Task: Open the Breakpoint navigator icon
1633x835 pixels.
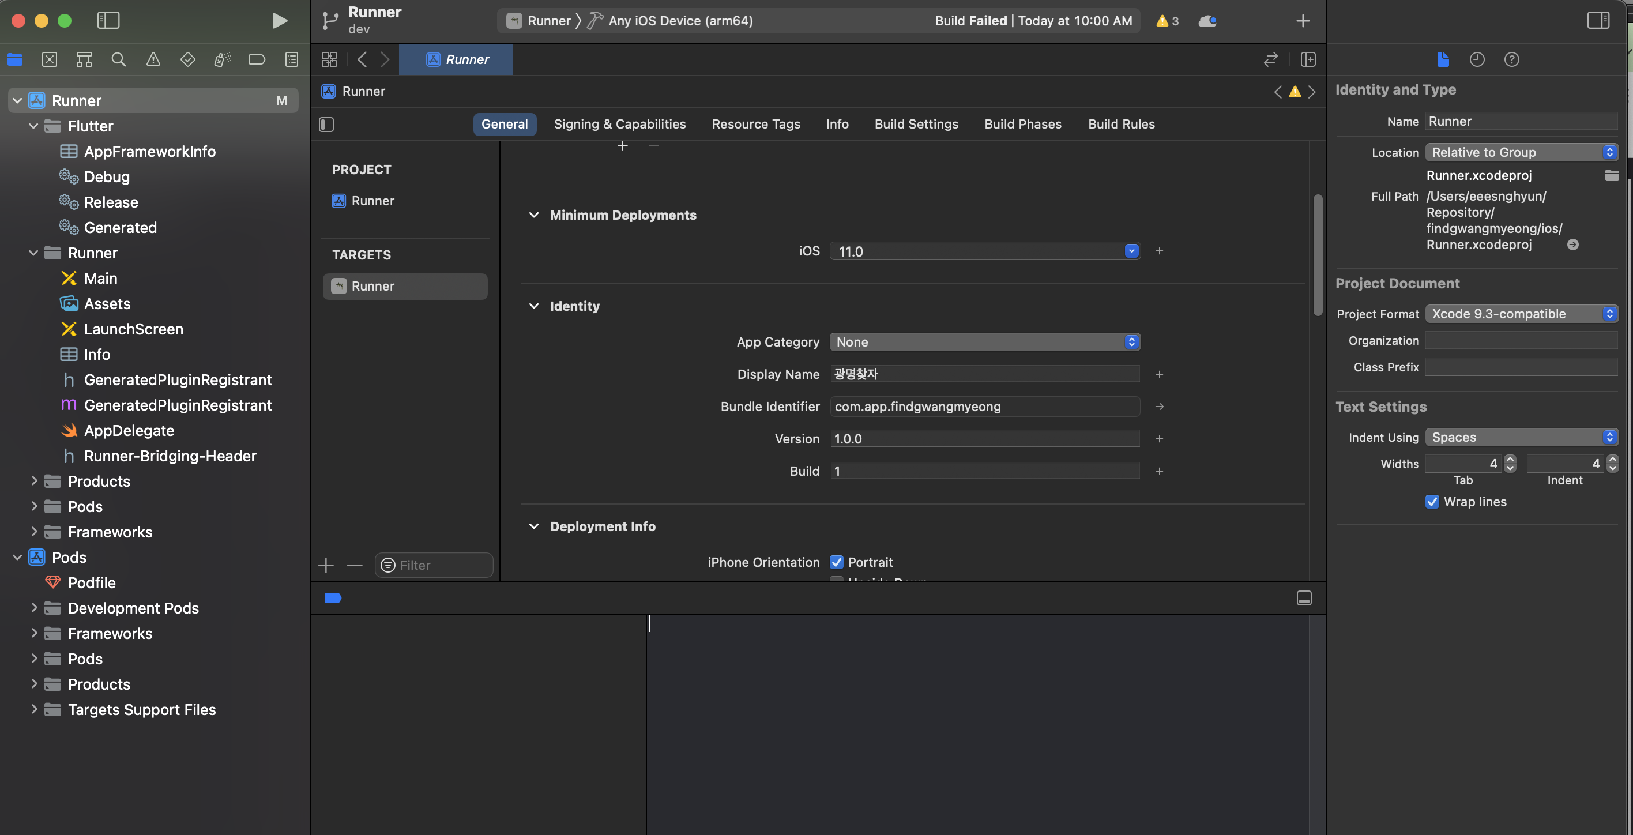Action: pyautogui.click(x=256, y=59)
